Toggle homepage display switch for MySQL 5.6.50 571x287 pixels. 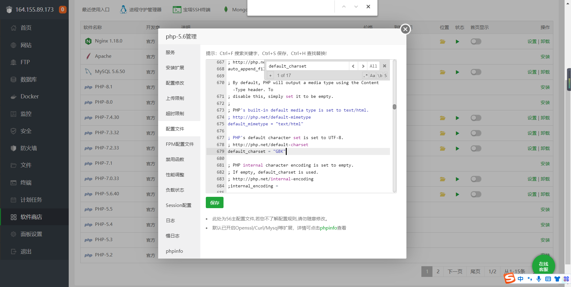point(476,72)
